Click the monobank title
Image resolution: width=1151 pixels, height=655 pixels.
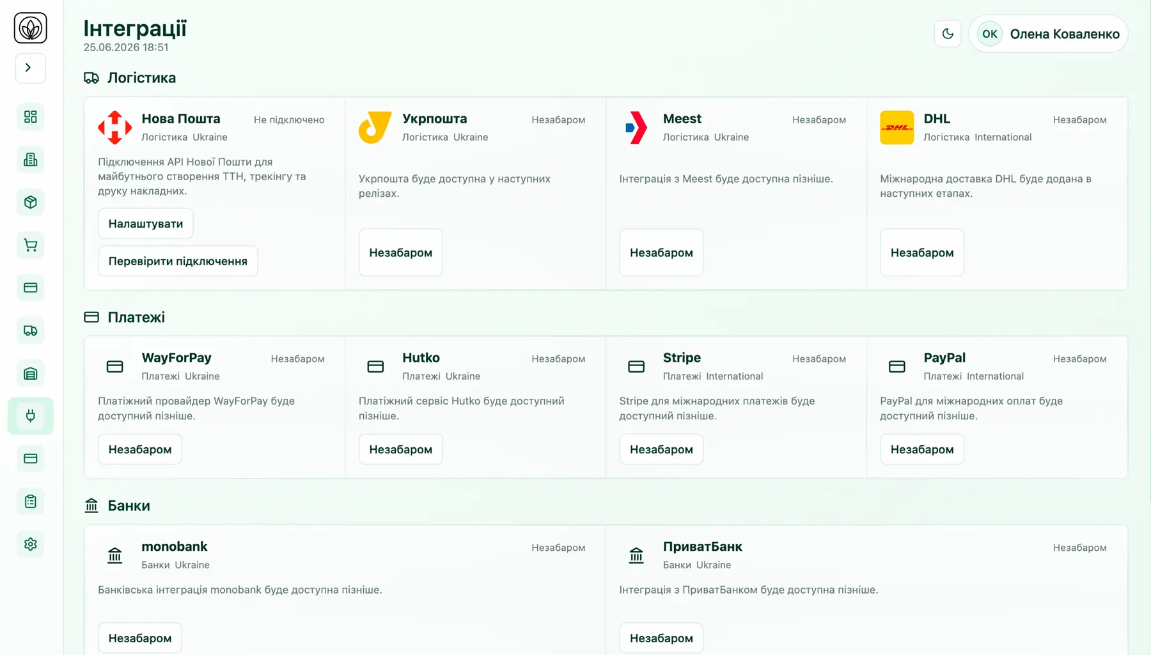(175, 546)
